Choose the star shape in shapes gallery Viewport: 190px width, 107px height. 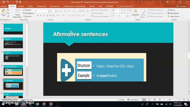128,16
